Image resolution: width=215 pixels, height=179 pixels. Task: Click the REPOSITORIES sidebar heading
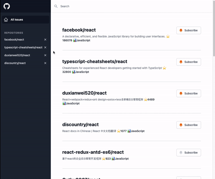tap(14, 33)
